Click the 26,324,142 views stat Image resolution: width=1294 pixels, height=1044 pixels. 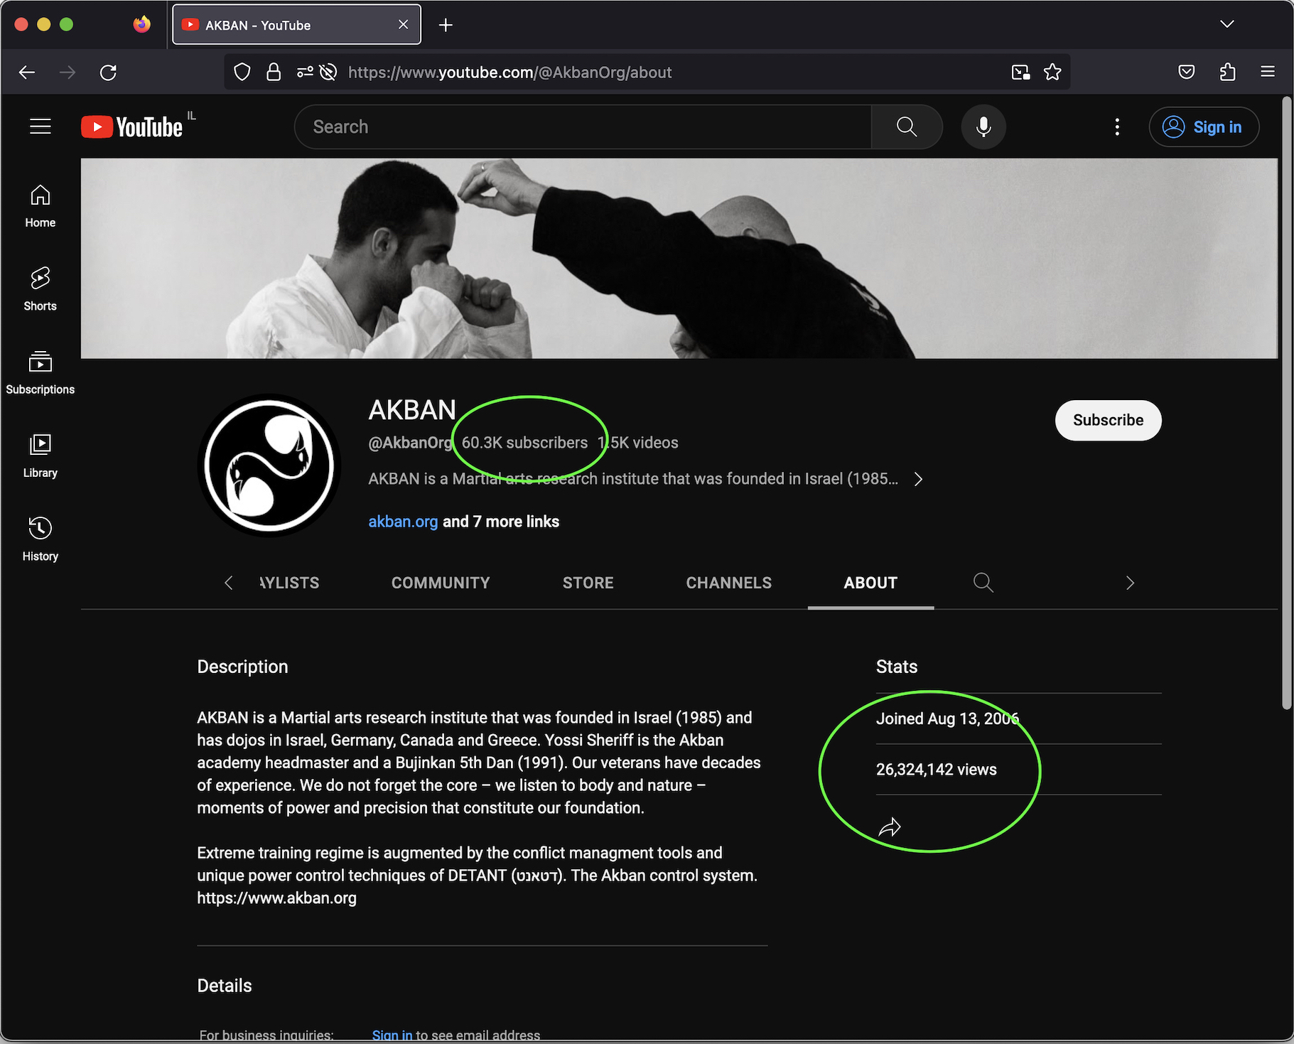point(937,770)
